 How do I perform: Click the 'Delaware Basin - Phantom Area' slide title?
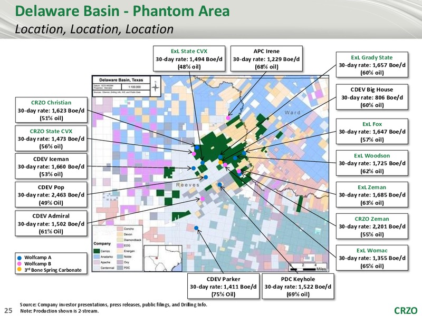(122, 11)
